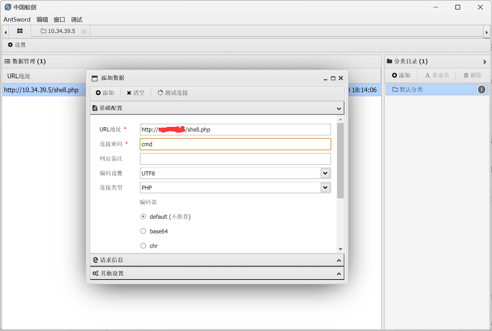
Task: Click the 18:14:06 timestamp cell
Action: point(364,90)
